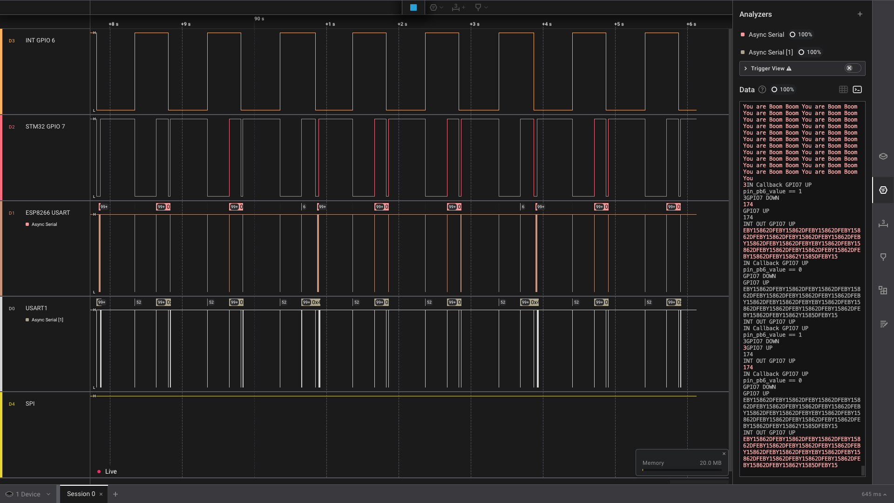894x503 pixels.
Task: Open Timing Measurements panel in sidebar
Action: coord(883,224)
